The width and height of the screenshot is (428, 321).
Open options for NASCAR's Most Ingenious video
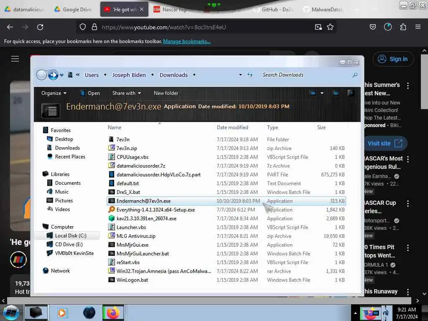pos(408,159)
